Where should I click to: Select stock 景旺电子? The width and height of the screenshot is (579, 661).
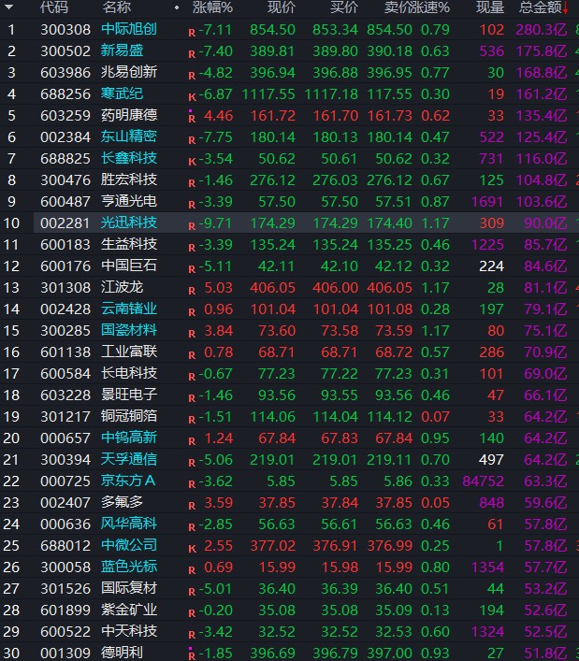(x=129, y=395)
